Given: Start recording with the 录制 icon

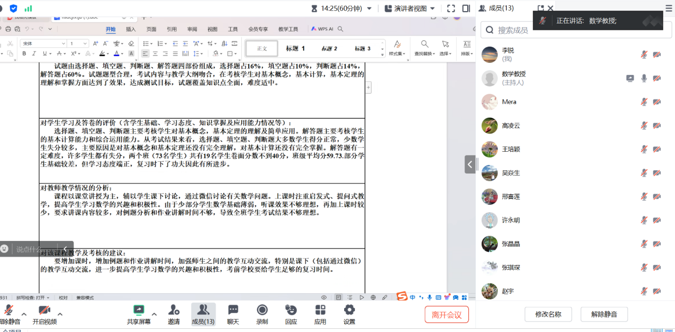Looking at the screenshot, I should 262,310.
